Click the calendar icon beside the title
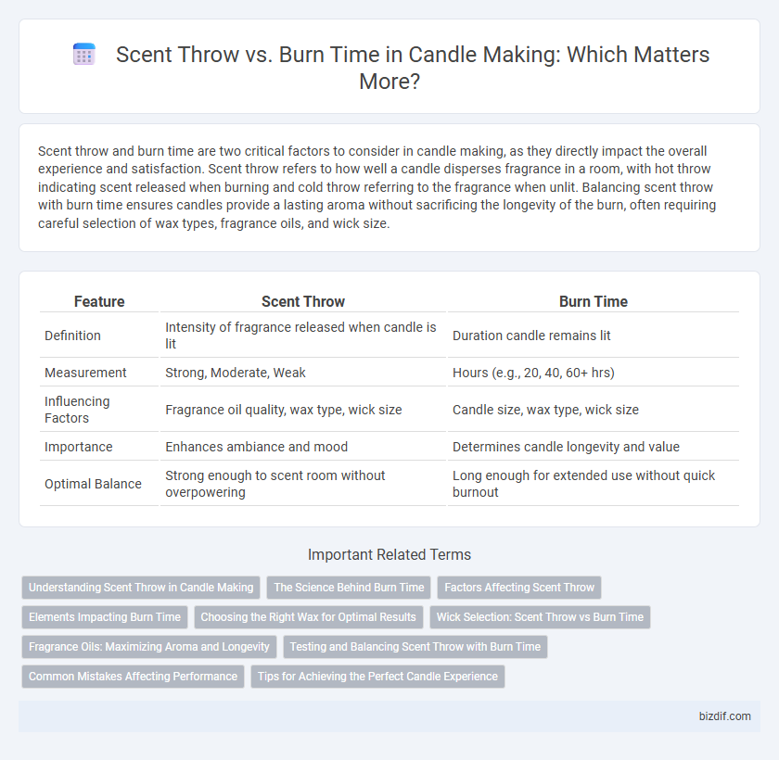779x760 pixels. tap(84, 54)
